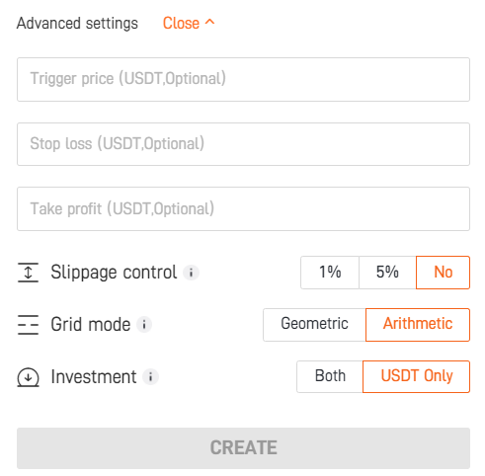Click the orange chevron-up arrow beside Close

click(x=209, y=22)
